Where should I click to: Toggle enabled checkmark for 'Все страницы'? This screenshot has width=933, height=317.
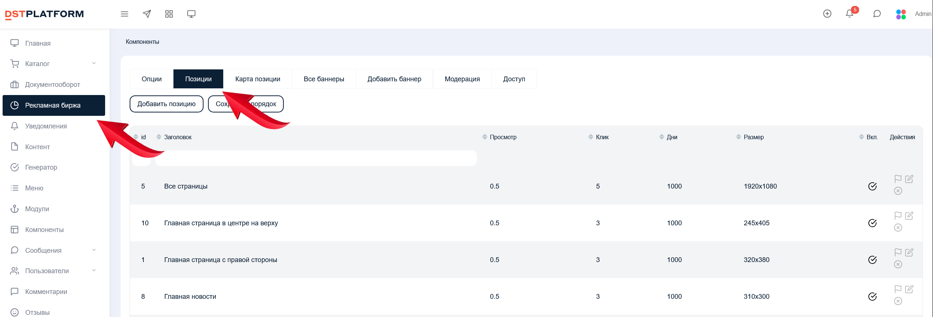point(872,186)
